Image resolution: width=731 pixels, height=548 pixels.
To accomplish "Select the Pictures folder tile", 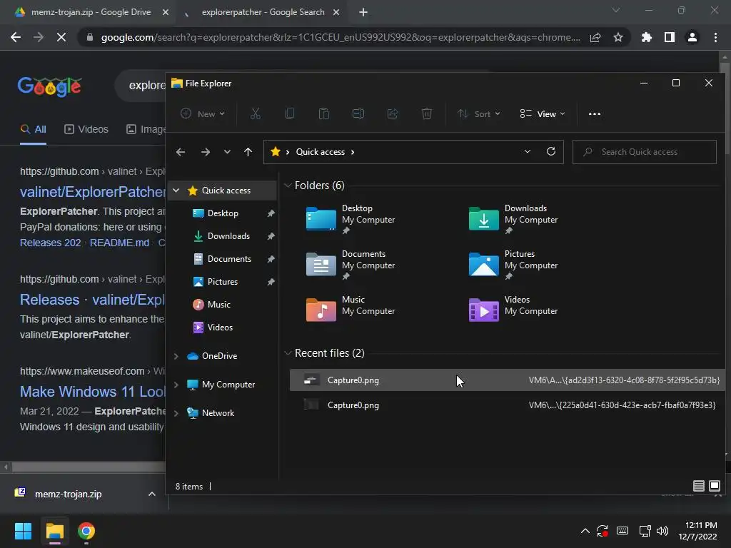I will (513, 265).
